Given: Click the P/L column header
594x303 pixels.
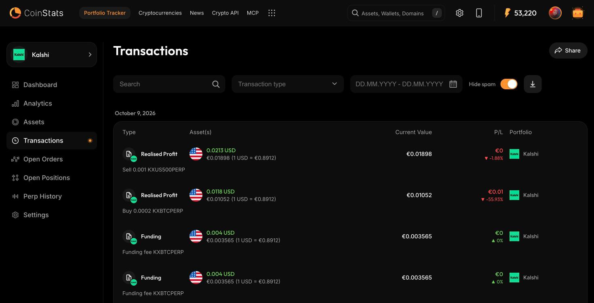Looking at the screenshot, I should [498, 132].
